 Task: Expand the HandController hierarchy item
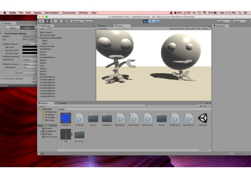(x=39, y=46)
